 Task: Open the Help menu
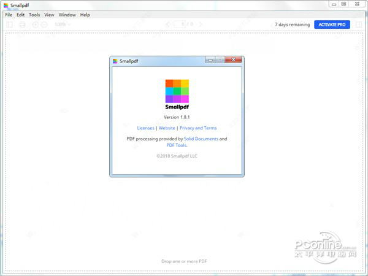(85, 15)
